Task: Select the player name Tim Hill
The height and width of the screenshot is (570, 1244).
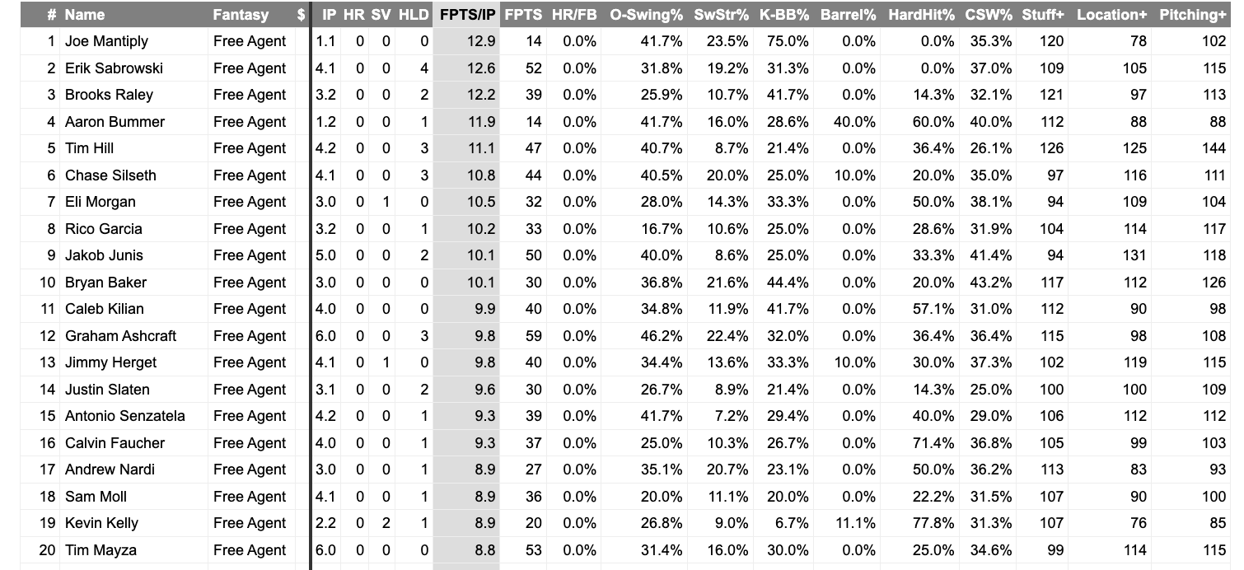Action: pos(89,148)
